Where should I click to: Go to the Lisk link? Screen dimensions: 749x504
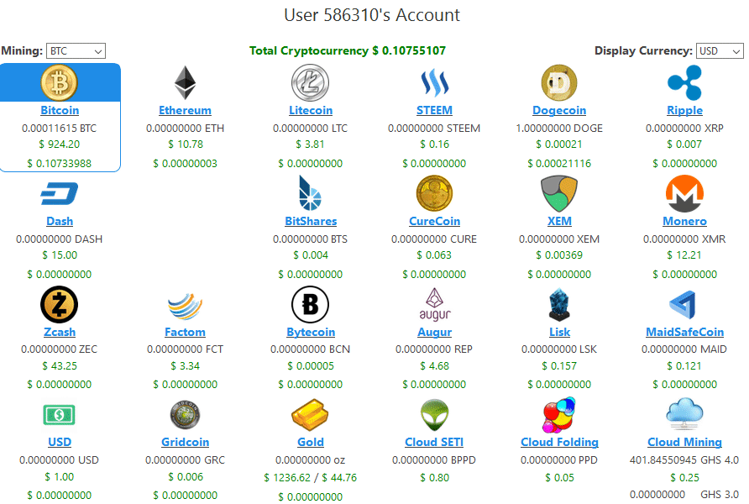559,332
